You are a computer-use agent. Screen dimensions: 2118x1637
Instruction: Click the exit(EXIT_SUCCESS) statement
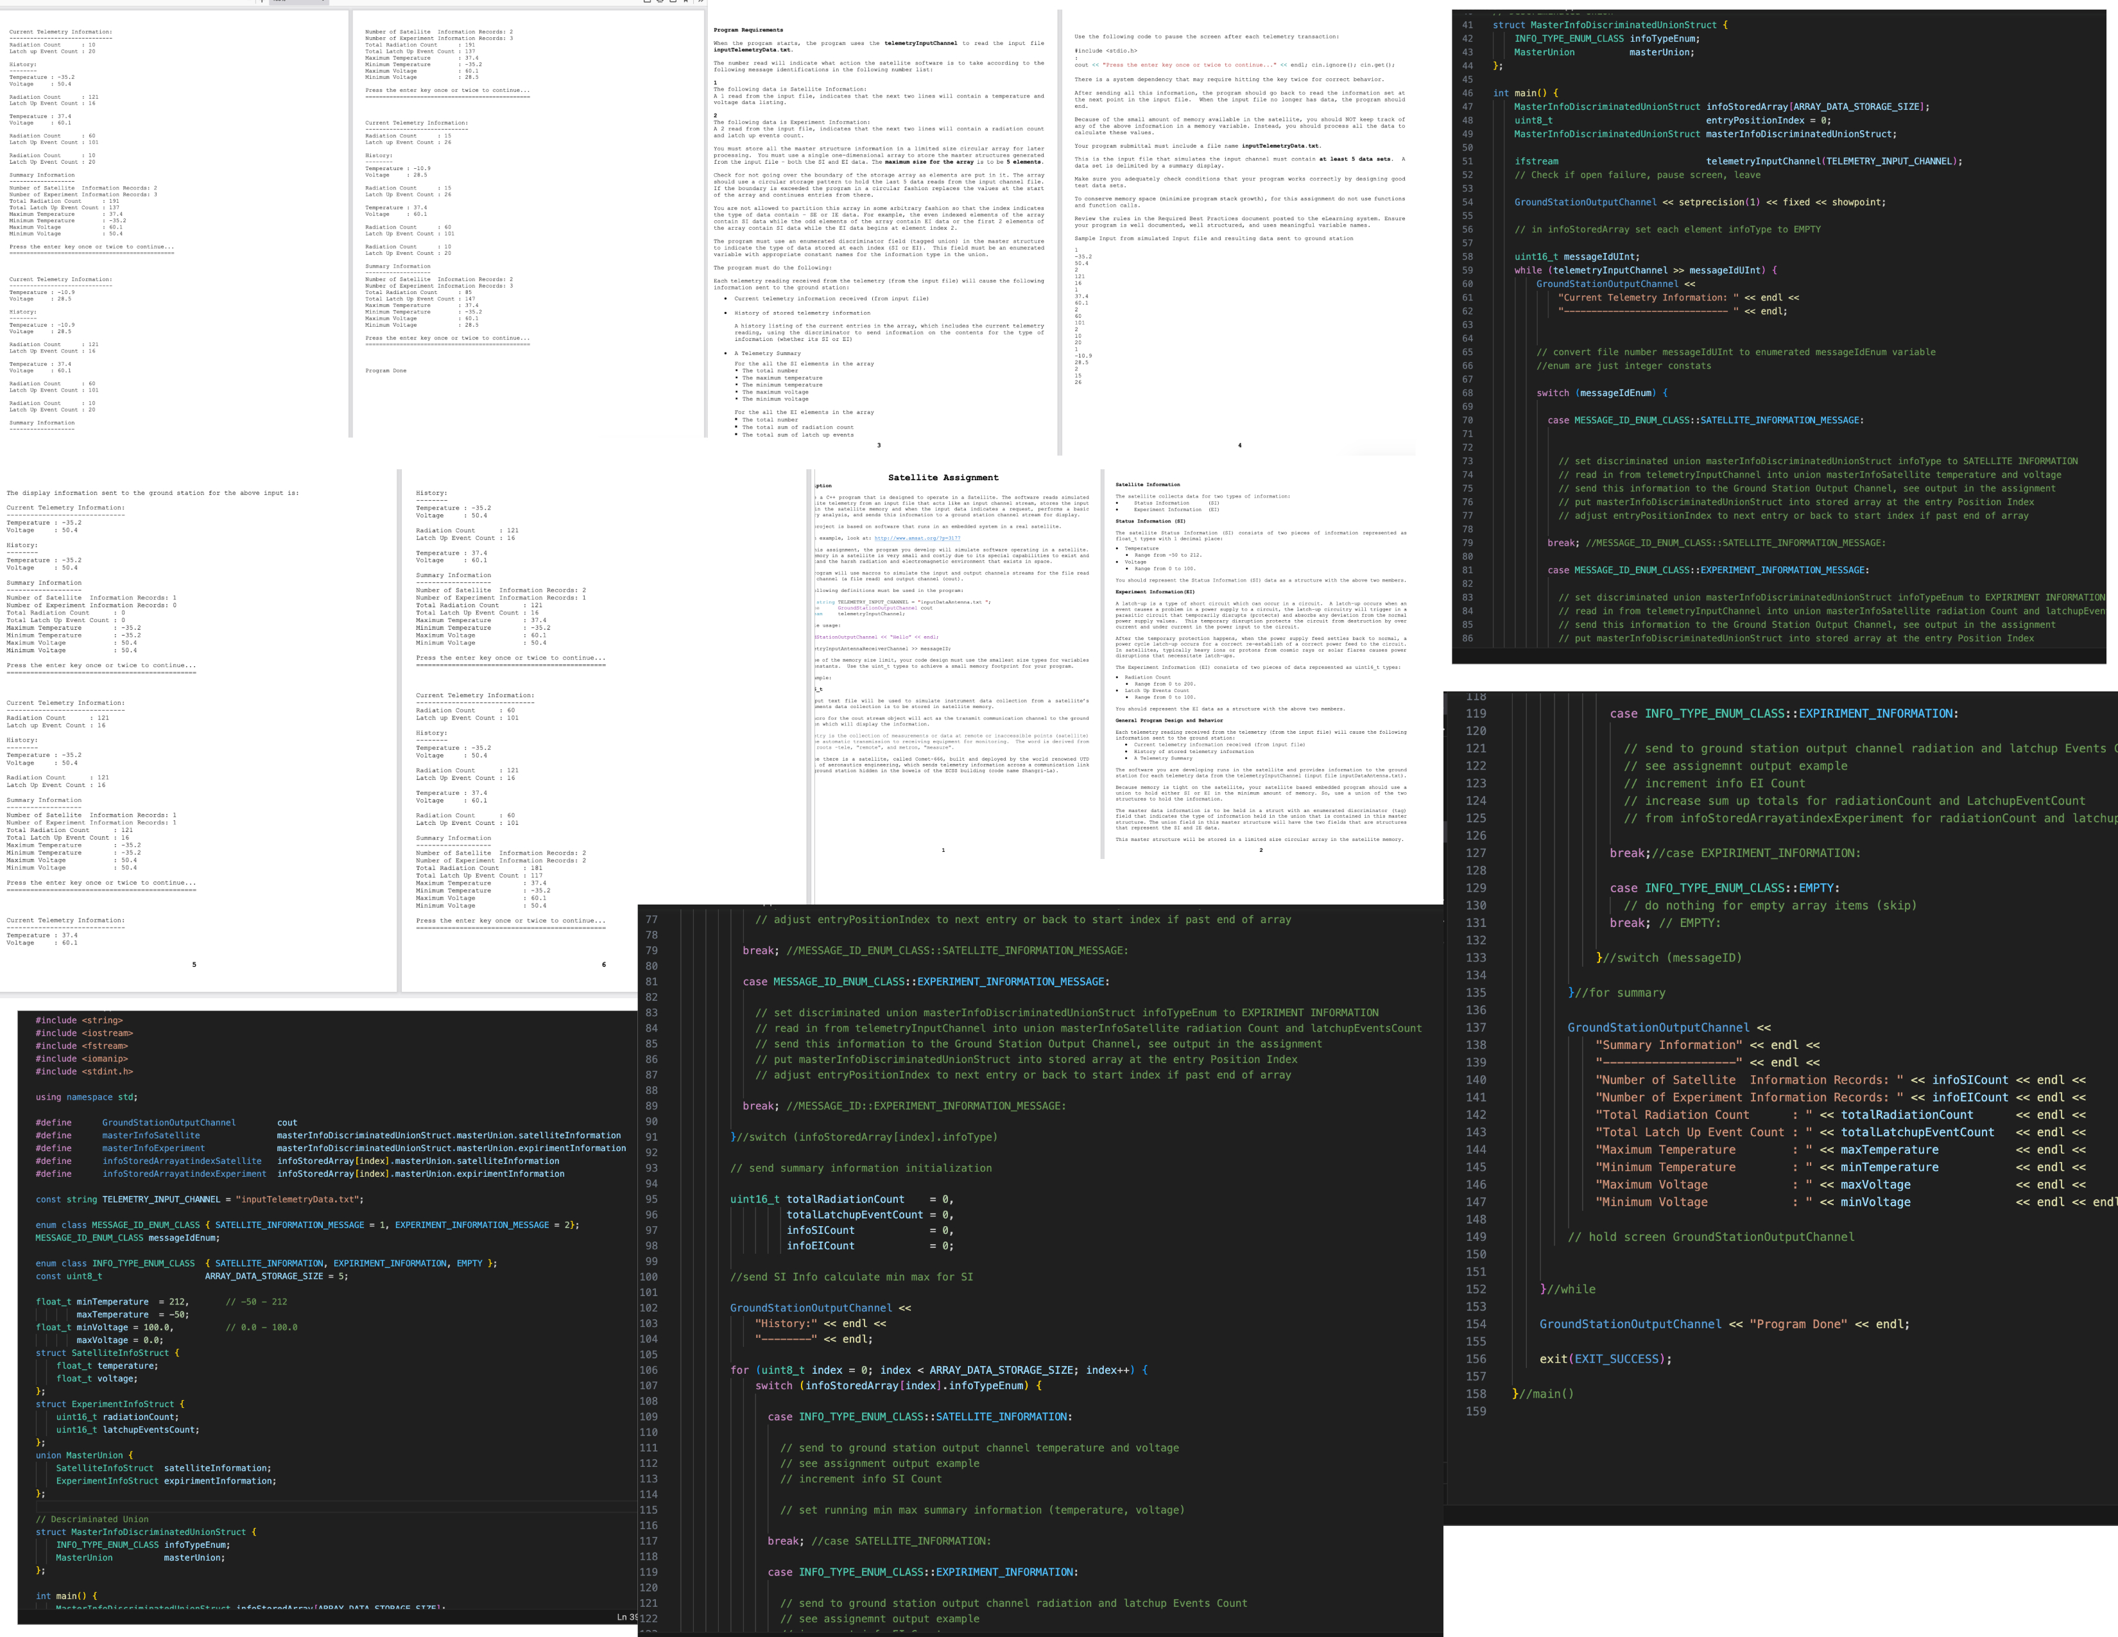[x=1605, y=1358]
